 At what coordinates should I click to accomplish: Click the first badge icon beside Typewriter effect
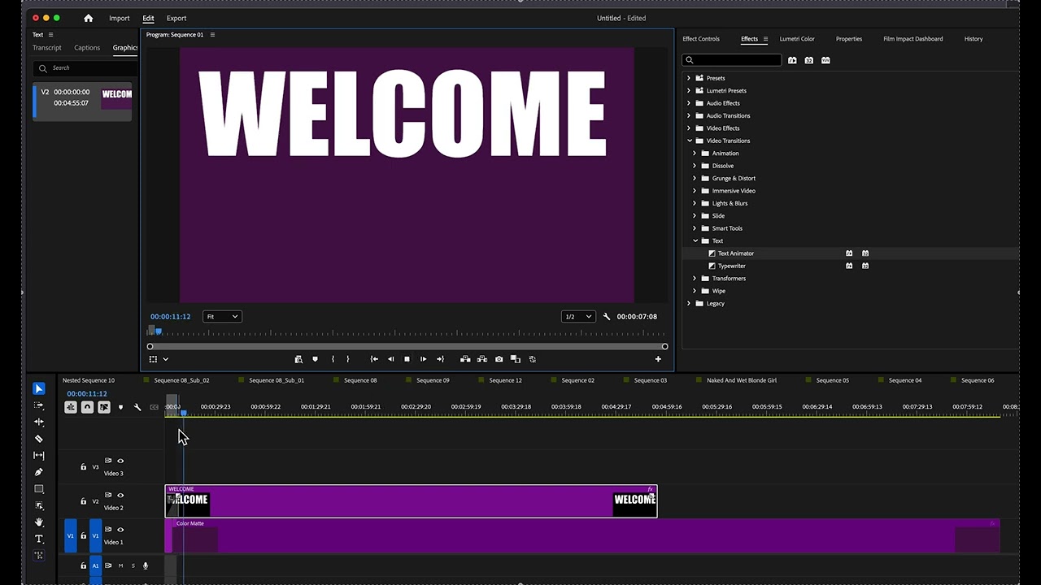coord(849,266)
